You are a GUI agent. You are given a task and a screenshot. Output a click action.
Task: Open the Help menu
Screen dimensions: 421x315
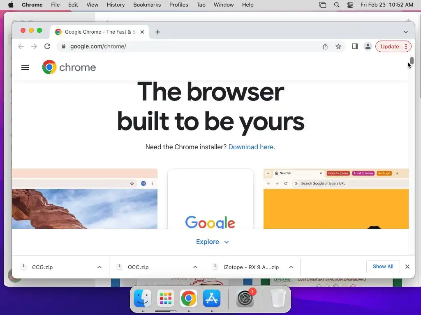(x=248, y=5)
